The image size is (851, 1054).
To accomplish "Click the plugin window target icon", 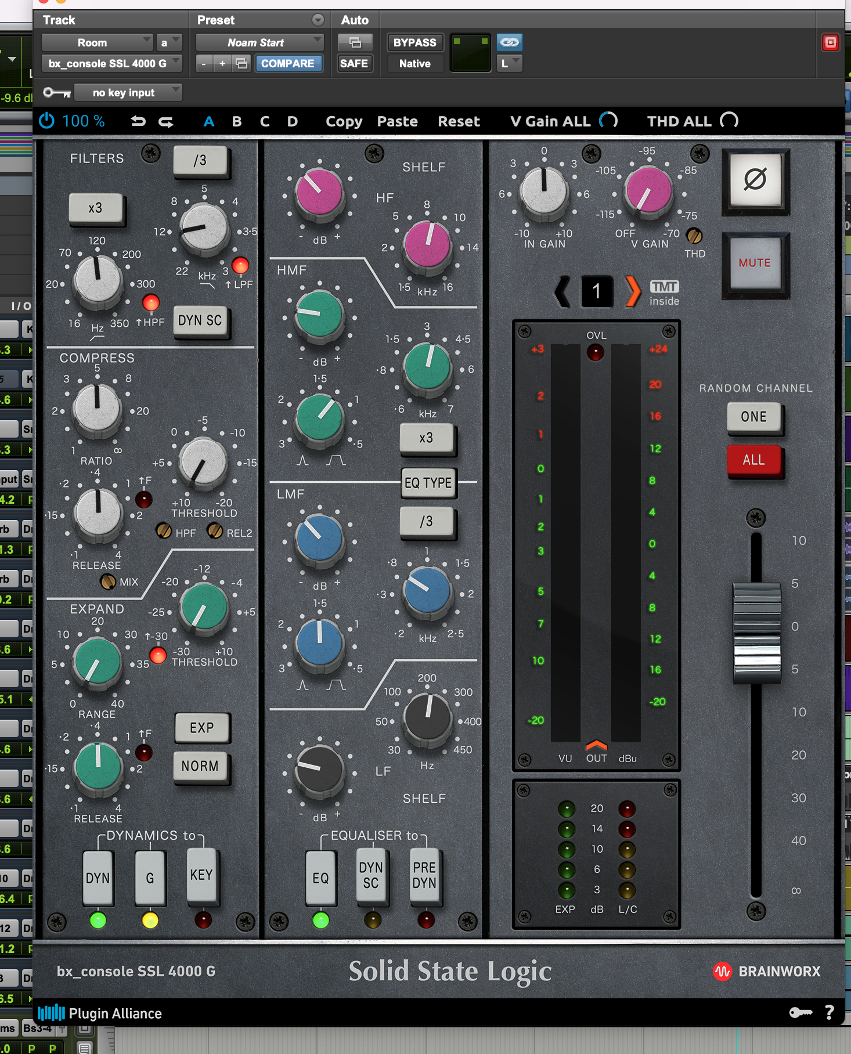I will [x=830, y=42].
